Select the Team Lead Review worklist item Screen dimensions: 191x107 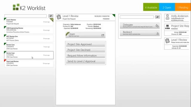(x=29, y=63)
